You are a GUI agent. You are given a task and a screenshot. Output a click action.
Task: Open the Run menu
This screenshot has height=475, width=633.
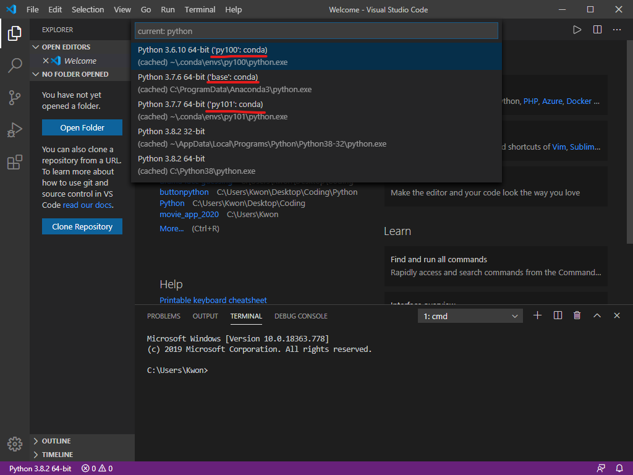(x=168, y=9)
